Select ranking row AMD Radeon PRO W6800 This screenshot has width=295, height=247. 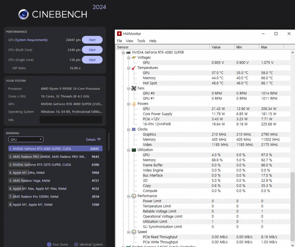(55, 156)
